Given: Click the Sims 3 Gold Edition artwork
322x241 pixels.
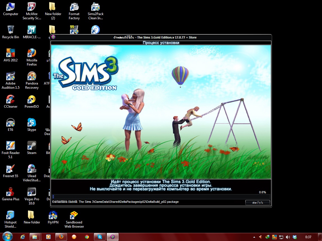Looking at the screenshot, I should pos(161,112).
